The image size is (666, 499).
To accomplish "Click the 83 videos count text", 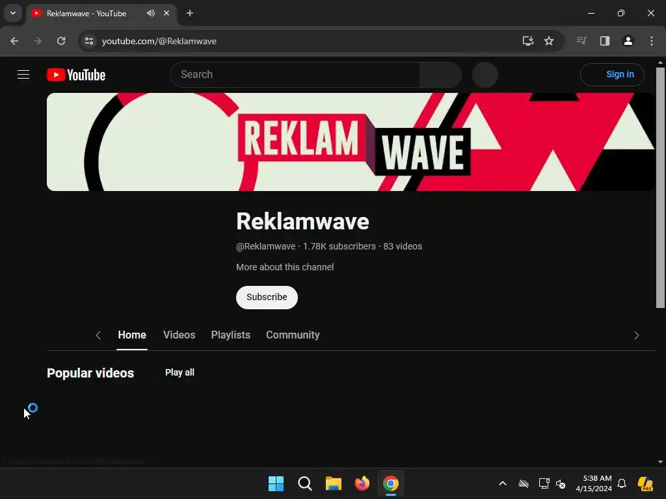I will 403,246.
